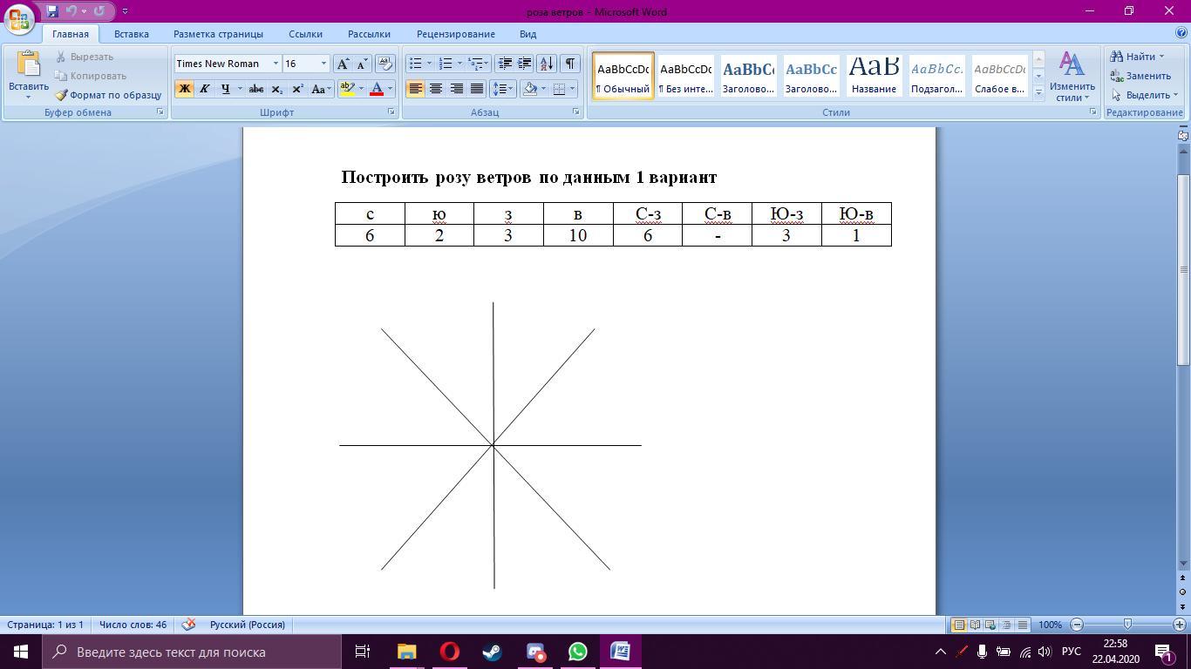Screen dimensions: 1191x669
Task: Switch to the Вставка tab
Action: click(x=131, y=34)
